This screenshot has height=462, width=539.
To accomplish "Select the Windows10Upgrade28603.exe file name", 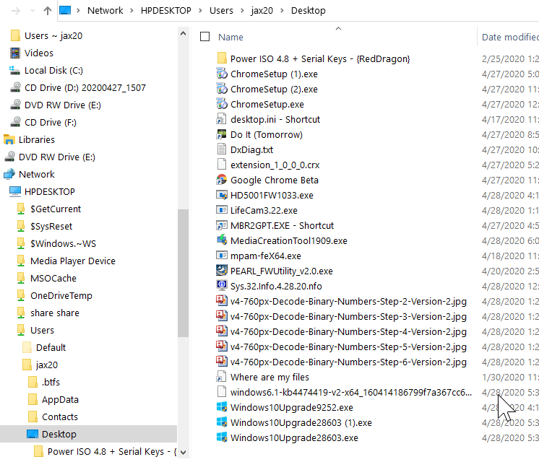I will pyautogui.click(x=294, y=437).
